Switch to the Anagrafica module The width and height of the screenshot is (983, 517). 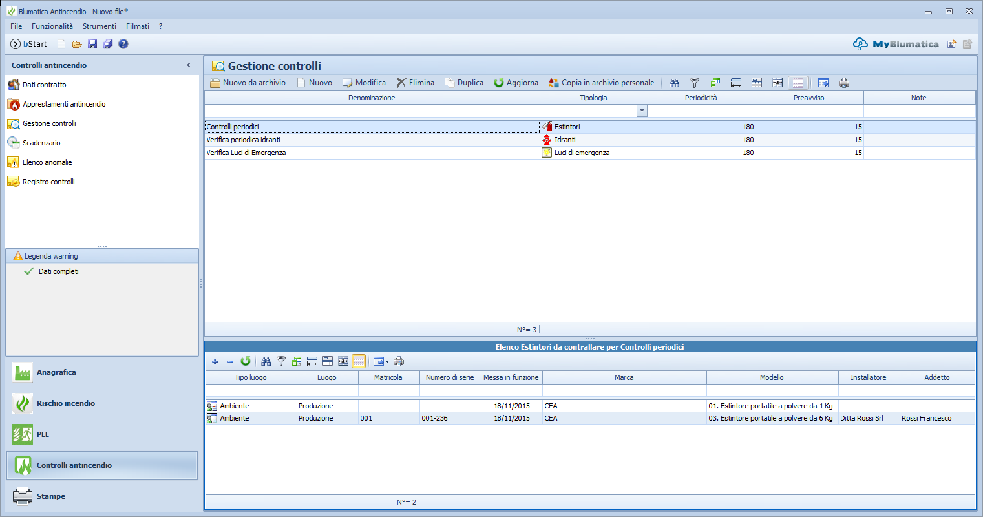point(102,372)
